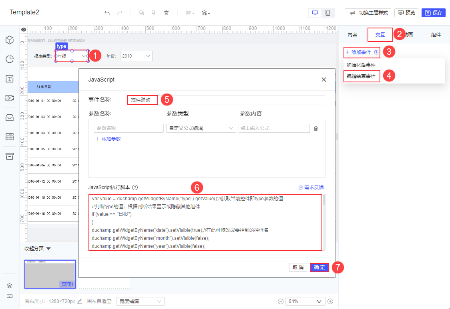Open the 年份 year dropdown showing 2010
The image size is (450, 309).
(x=136, y=56)
